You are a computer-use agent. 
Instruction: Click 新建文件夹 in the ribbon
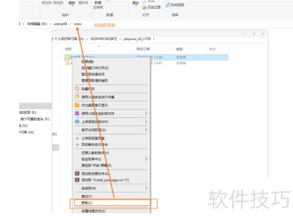pyautogui.click(x=98, y=5)
